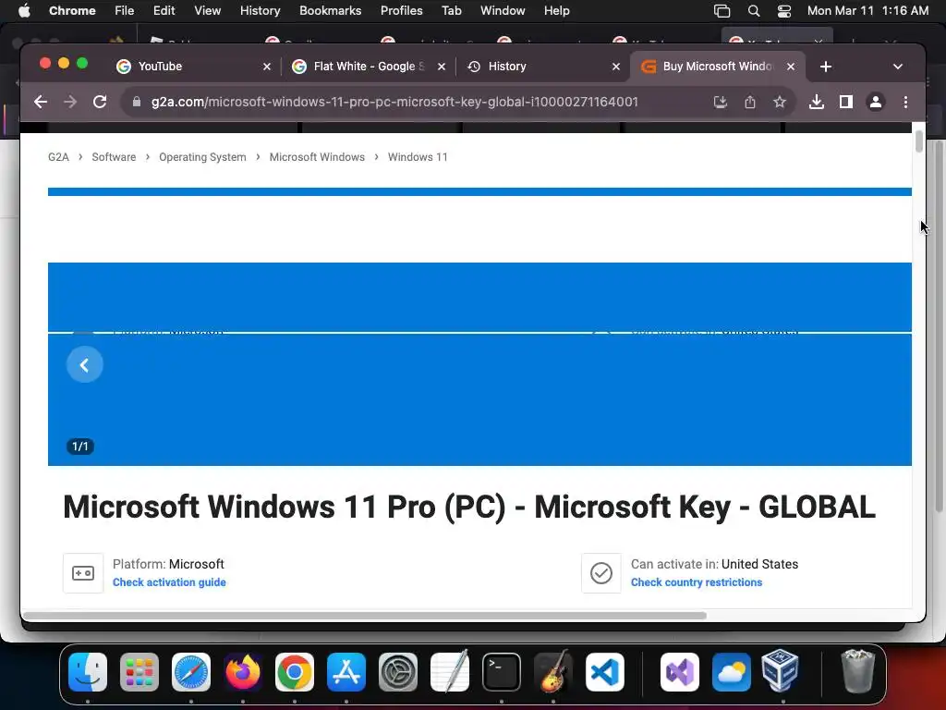Click Stage Manager icon in menu bar
The height and width of the screenshot is (710, 946).
point(722,10)
